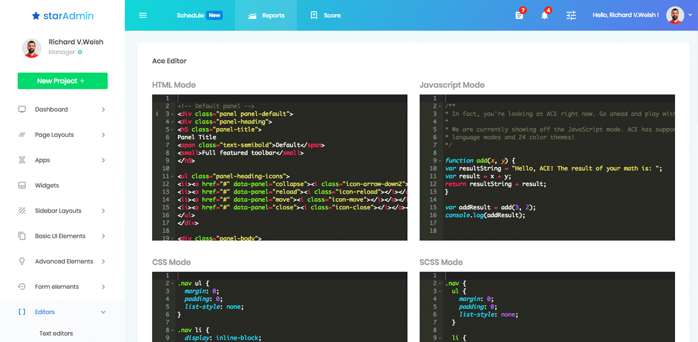Expand the Page Layouts submenu
The height and width of the screenshot is (342, 698).
pyautogui.click(x=103, y=135)
